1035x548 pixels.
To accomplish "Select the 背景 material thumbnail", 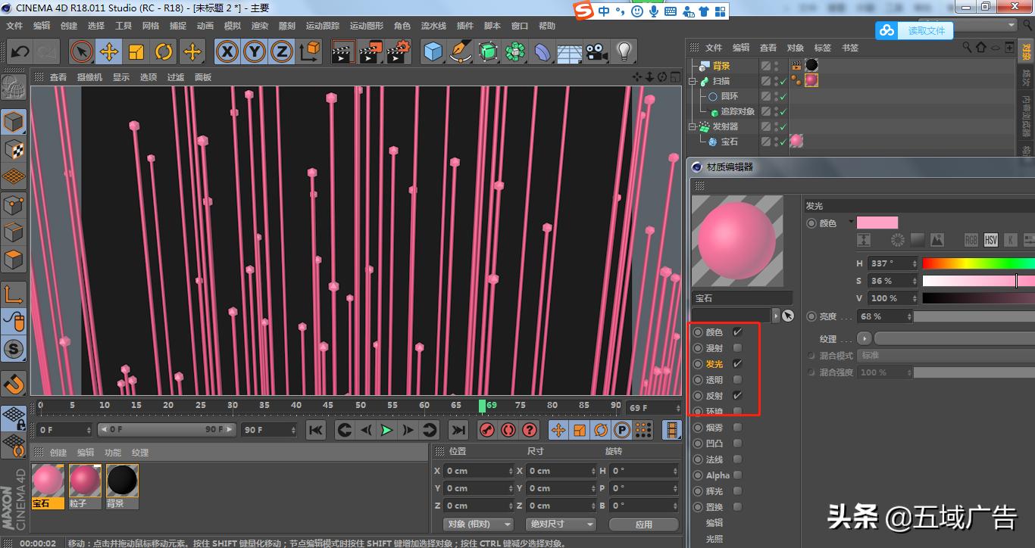I will [x=121, y=479].
